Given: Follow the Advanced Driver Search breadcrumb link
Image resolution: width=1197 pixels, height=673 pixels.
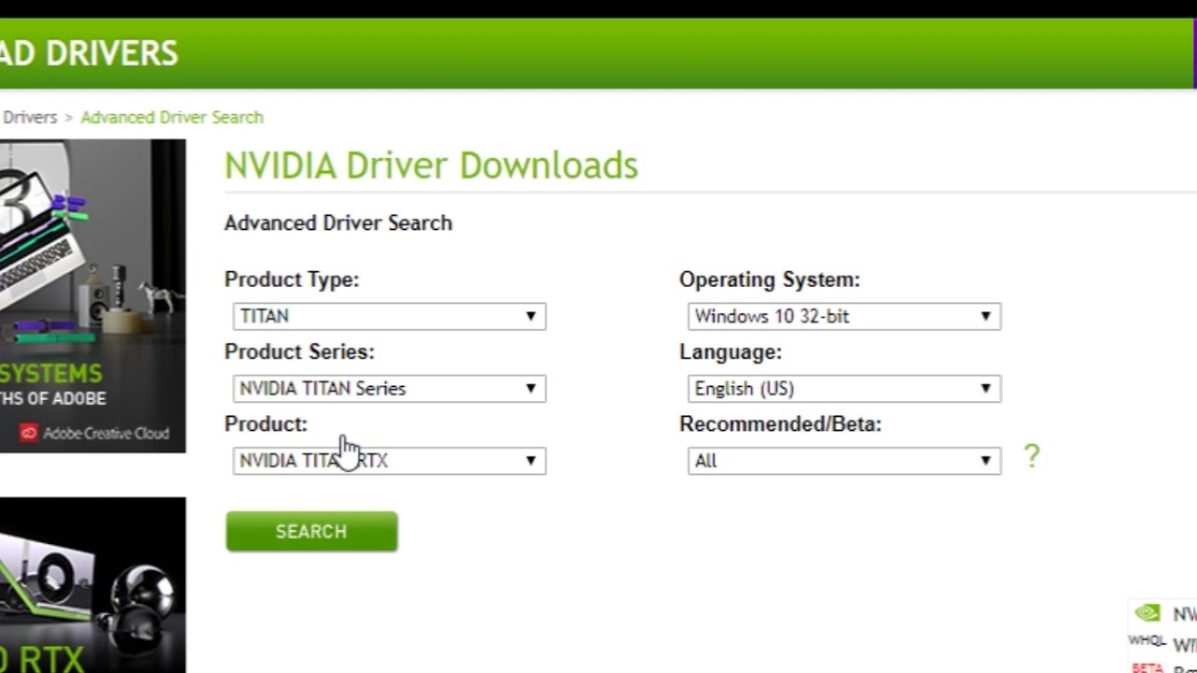Looking at the screenshot, I should coord(172,117).
